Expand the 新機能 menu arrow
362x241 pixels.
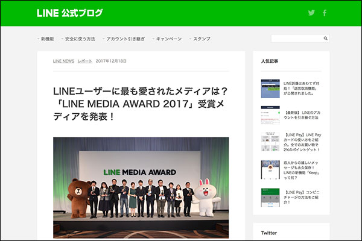38,39
